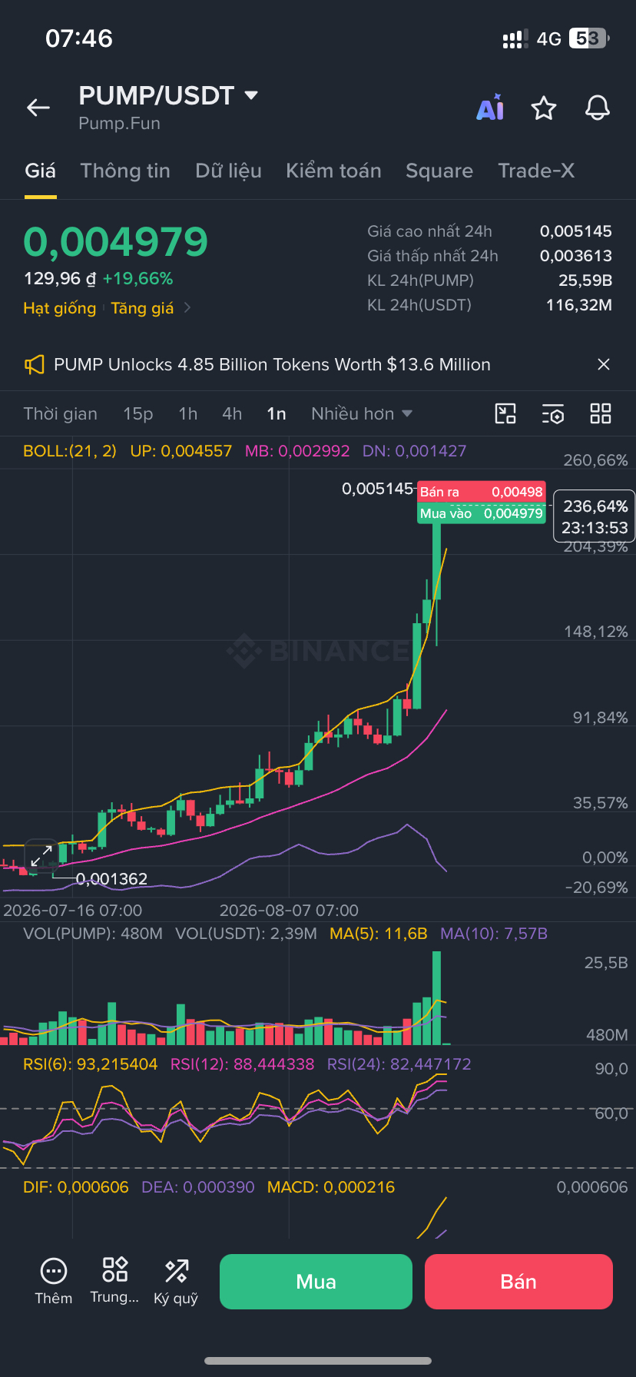Tap the VOL(USDT): 2,39M label
636x1377 pixels.
click(x=246, y=934)
